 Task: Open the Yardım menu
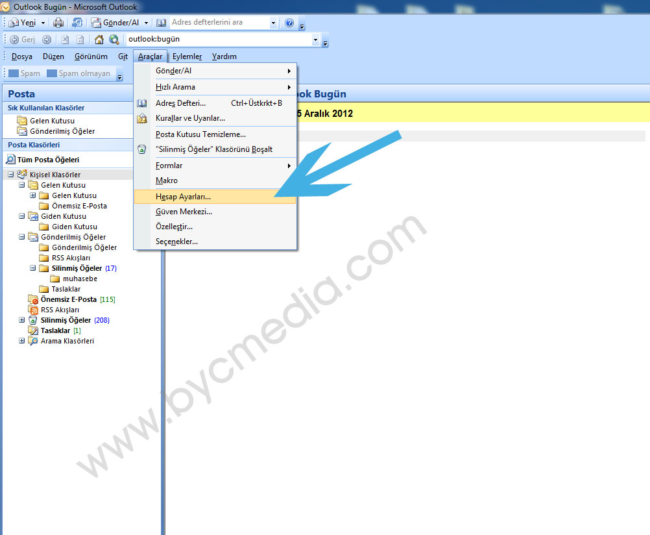(224, 56)
